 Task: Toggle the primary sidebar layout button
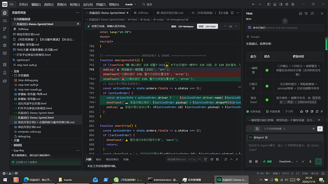[x=269, y=4]
